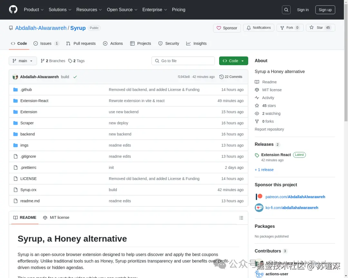Click the Patreon sponsor icon
The width and height of the screenshot is (348, 278).
[x=259, y=197]
